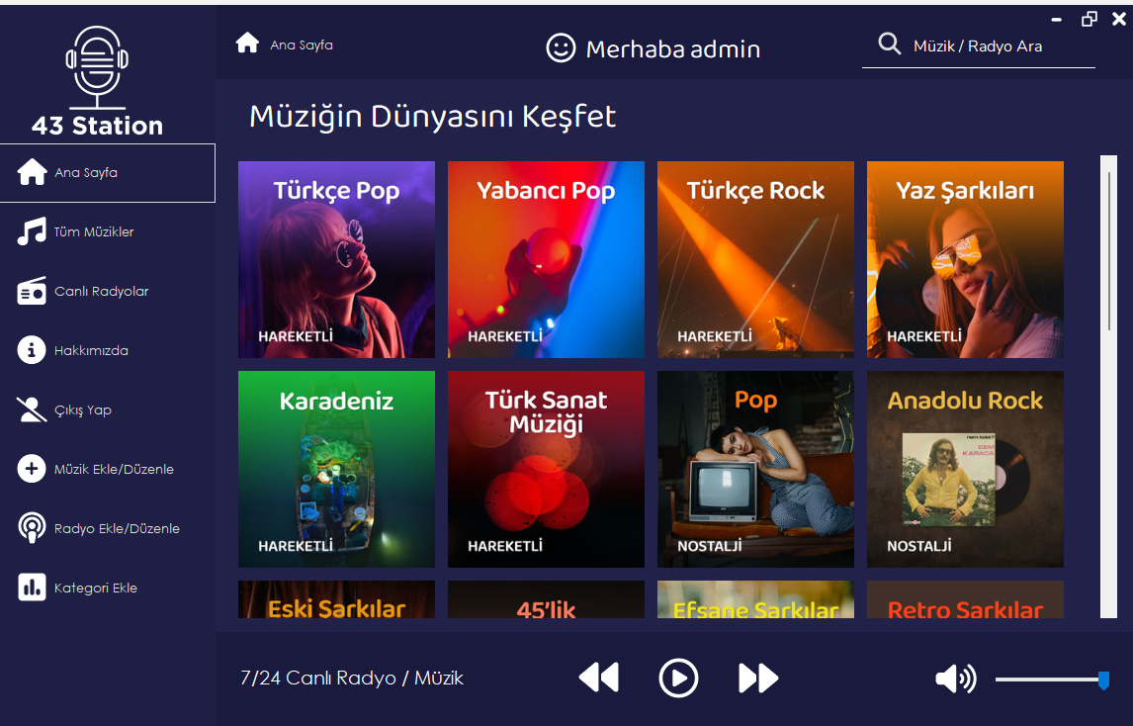
Task: Click the smiley face icon near Merhaba admin
Action: click(x=561, y=48)
